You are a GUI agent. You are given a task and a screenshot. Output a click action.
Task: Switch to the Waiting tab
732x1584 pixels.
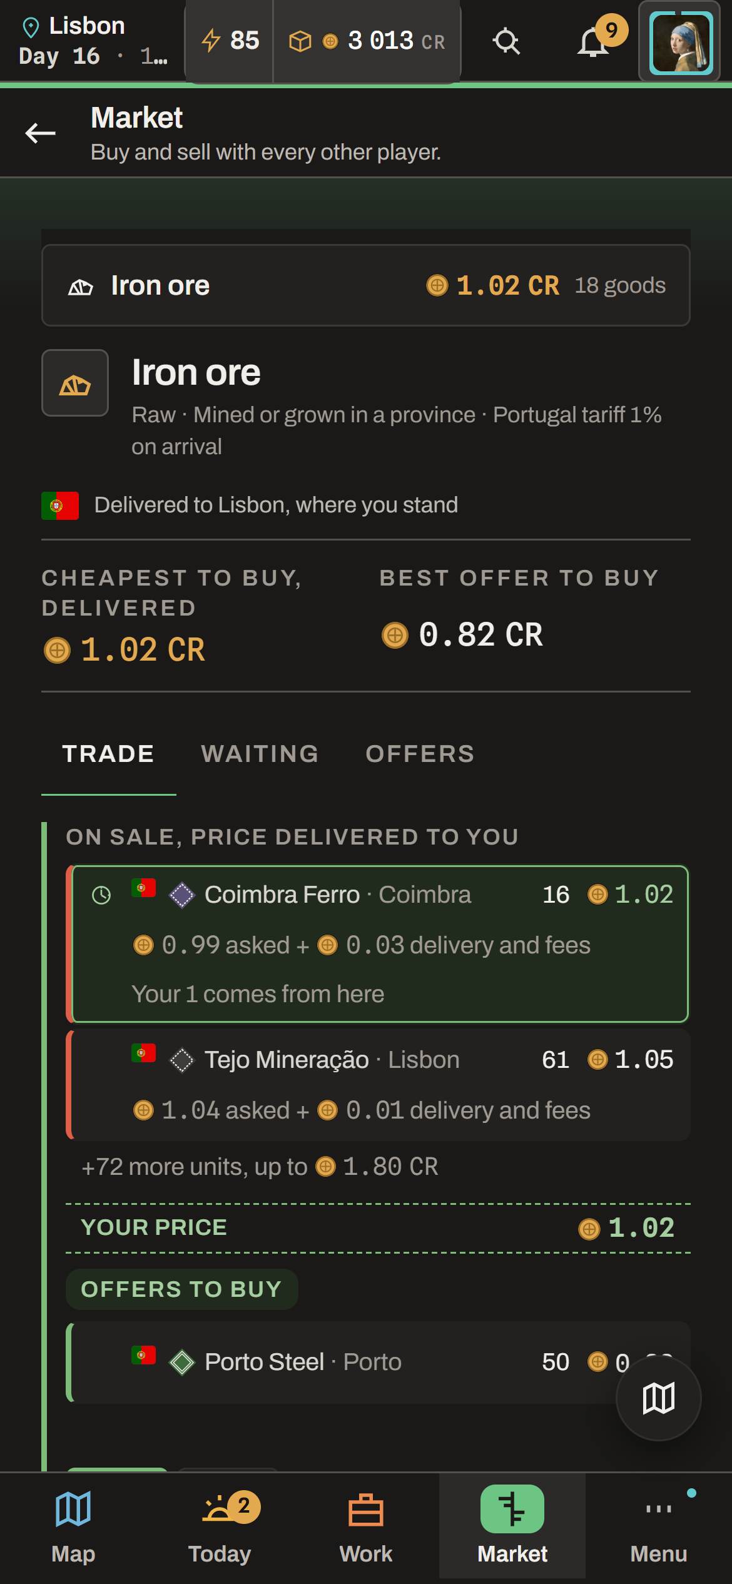click(x=260, y=754)
